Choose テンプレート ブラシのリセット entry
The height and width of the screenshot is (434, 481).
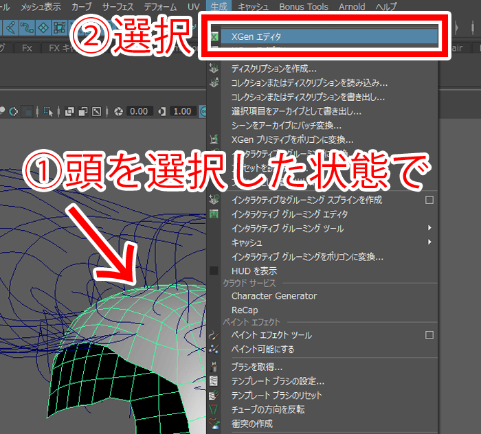[x=277, y=396]
